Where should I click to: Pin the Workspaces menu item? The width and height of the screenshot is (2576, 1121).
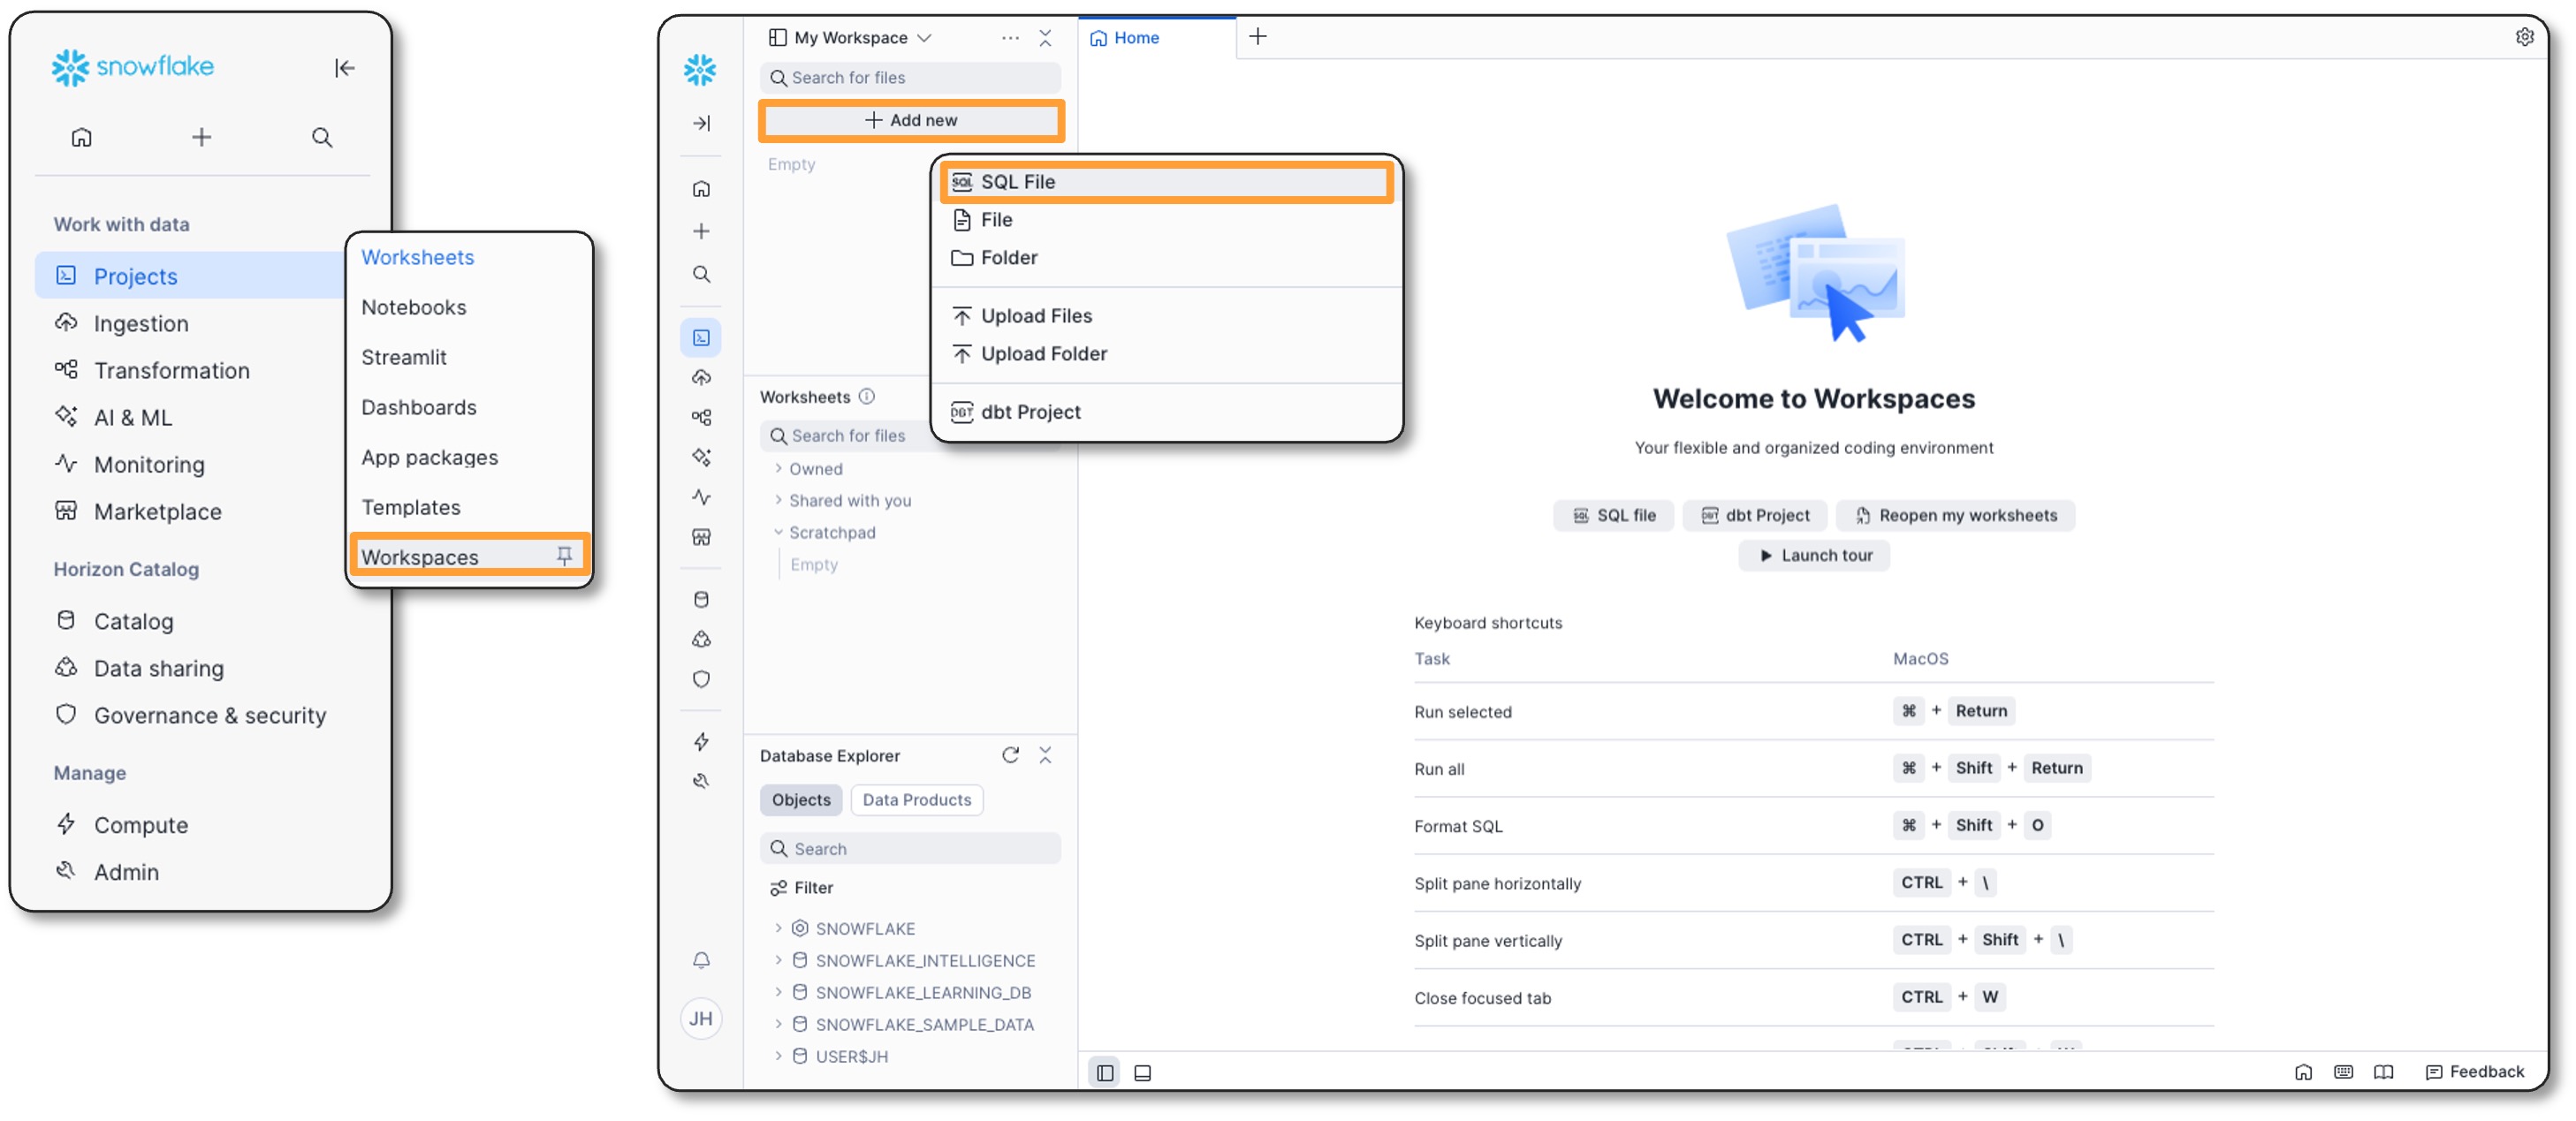(564, 555)
